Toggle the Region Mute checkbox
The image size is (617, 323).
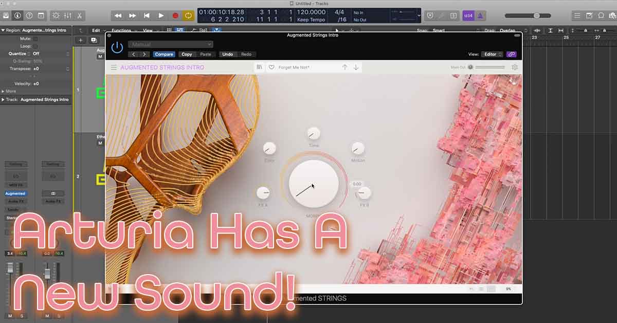coord(35,39)
